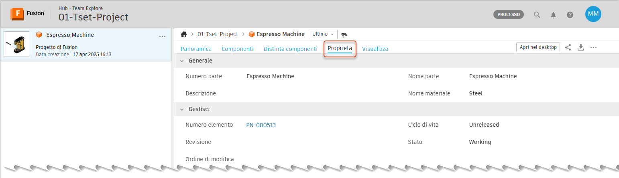The width and height of the screenshot is (619, 178).
Task: Click the creation date 17 apr 2025 16:13
Action: pos(92,54)
